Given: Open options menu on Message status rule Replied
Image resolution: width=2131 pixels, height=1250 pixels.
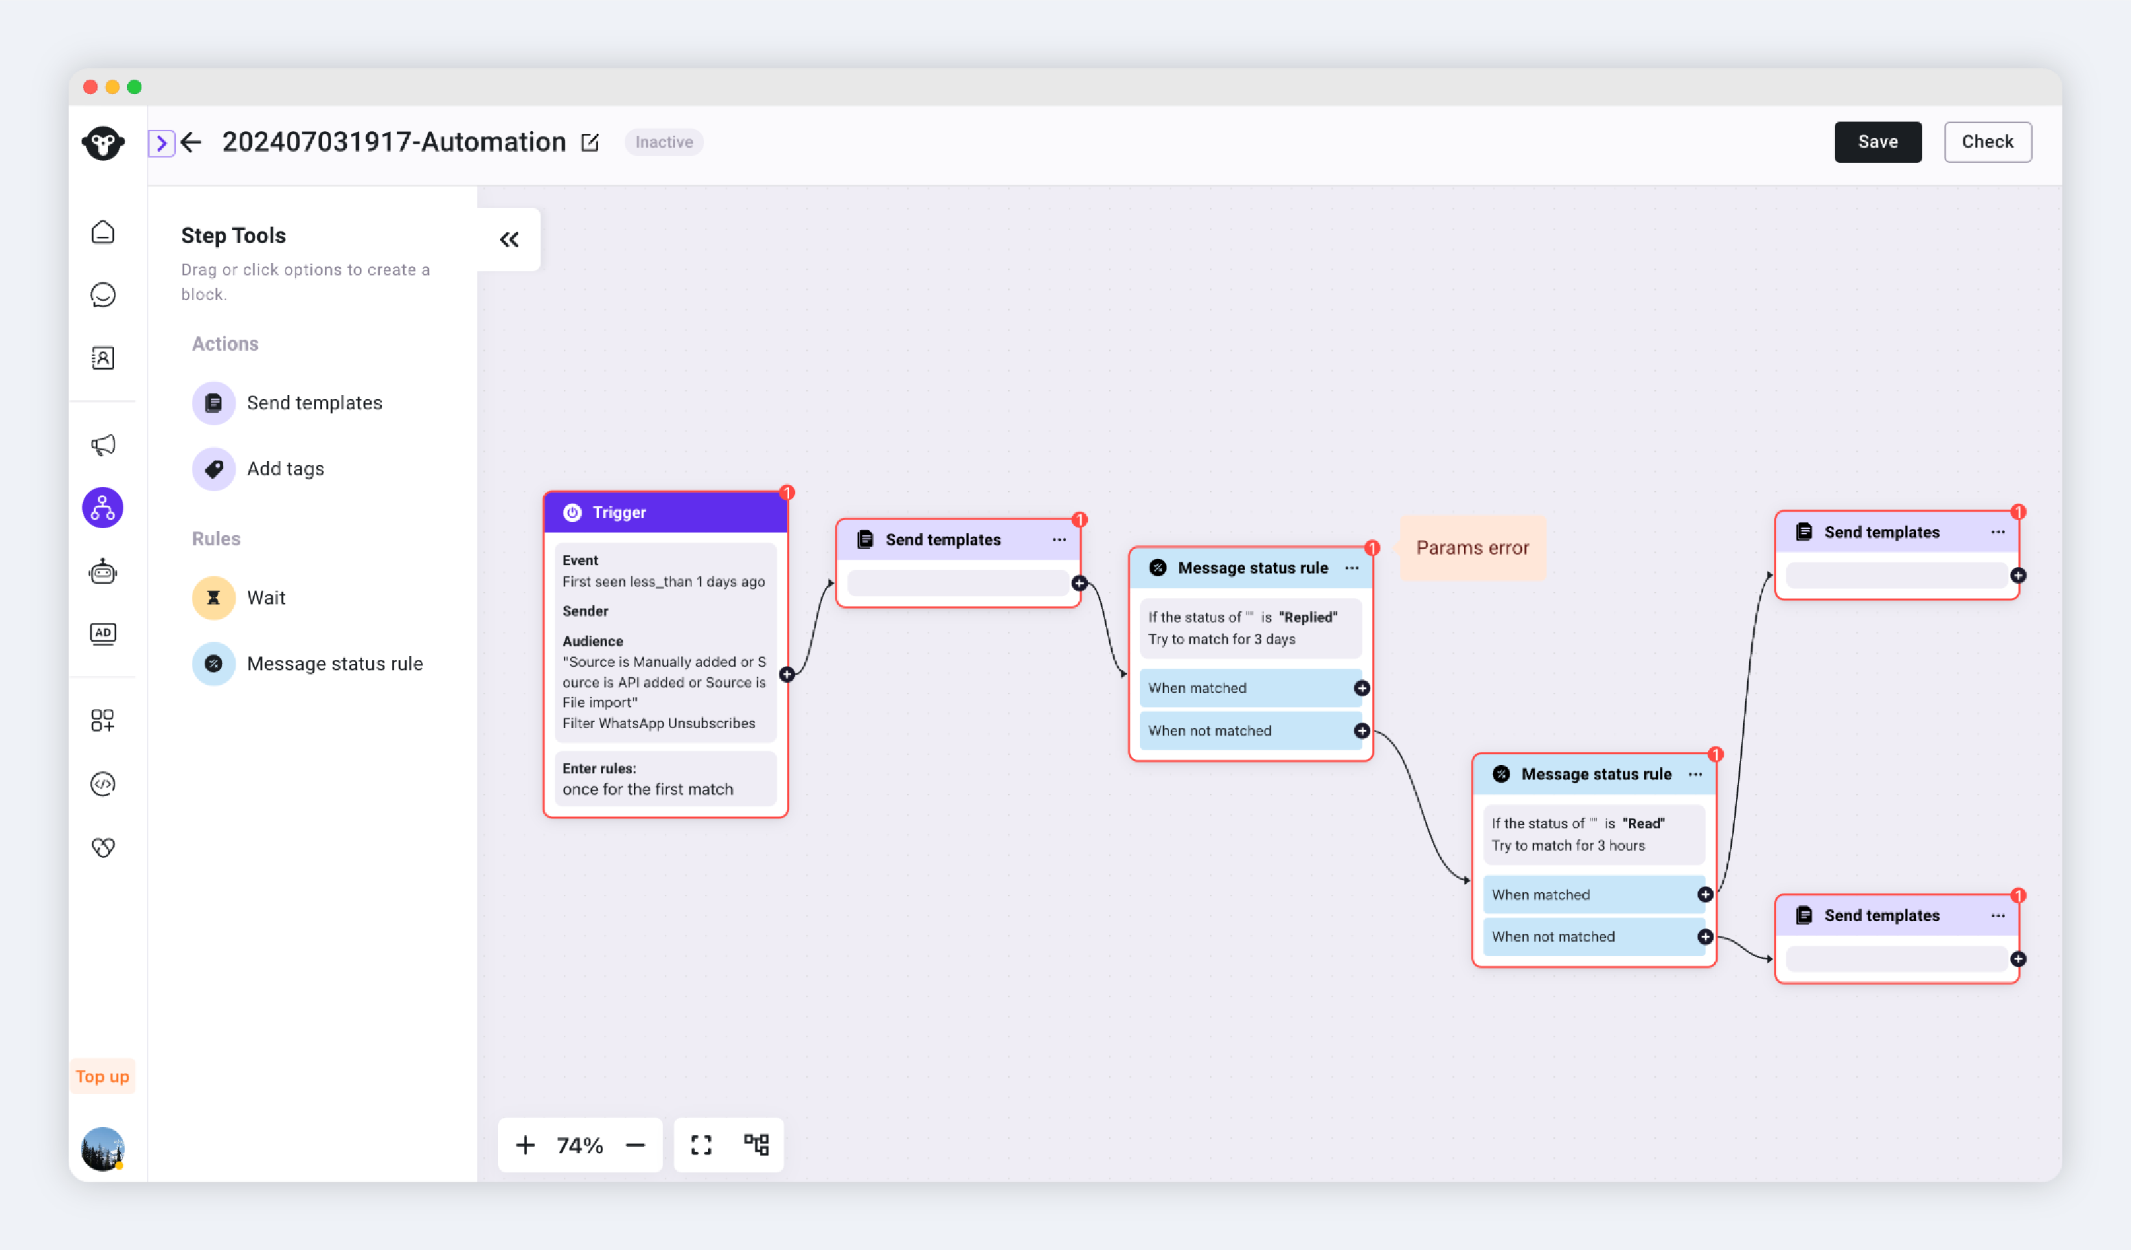Looking at the screenshot, I should coord(1352,567).
